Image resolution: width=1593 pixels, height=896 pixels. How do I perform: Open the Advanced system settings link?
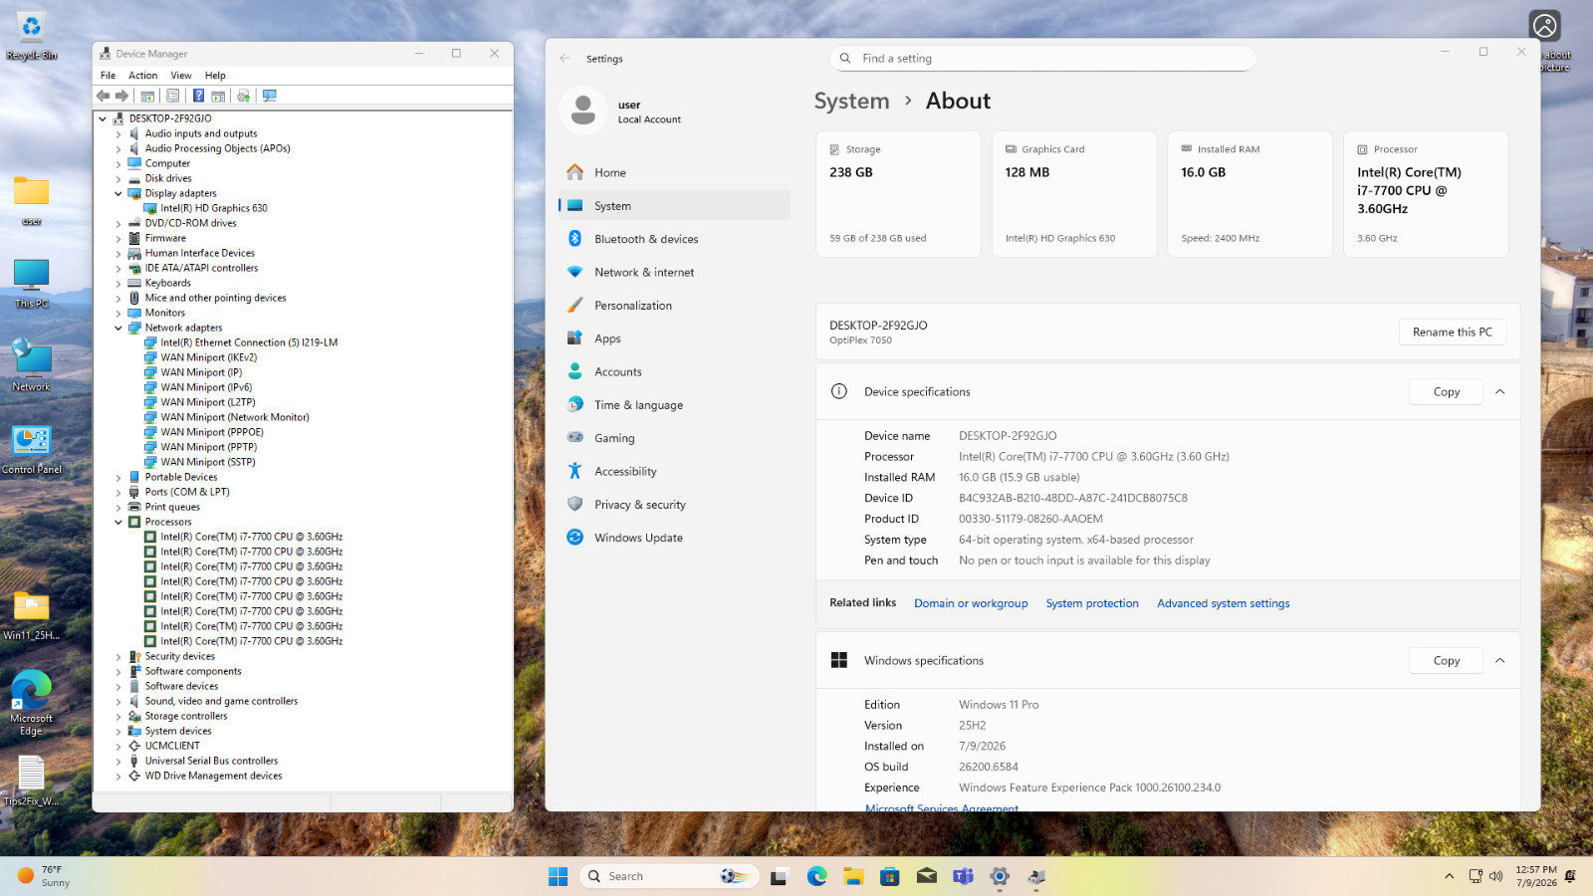[x=1223, y=603]
